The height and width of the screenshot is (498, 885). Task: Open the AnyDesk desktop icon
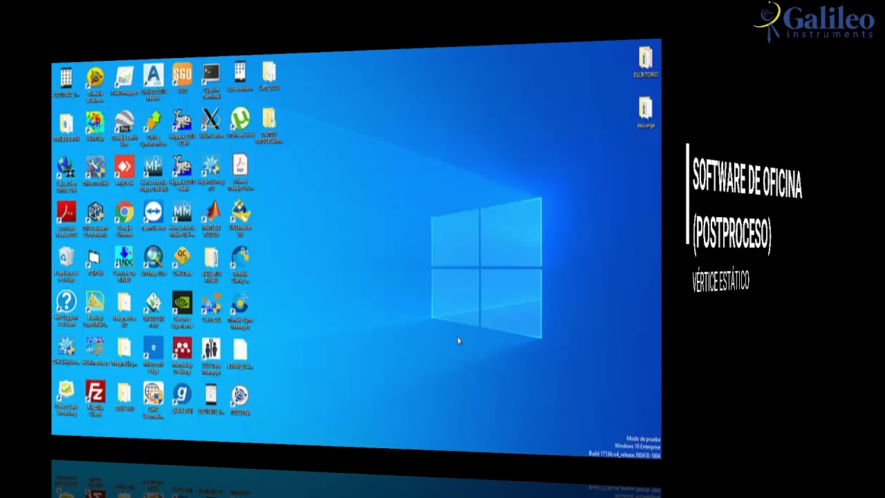124,170
